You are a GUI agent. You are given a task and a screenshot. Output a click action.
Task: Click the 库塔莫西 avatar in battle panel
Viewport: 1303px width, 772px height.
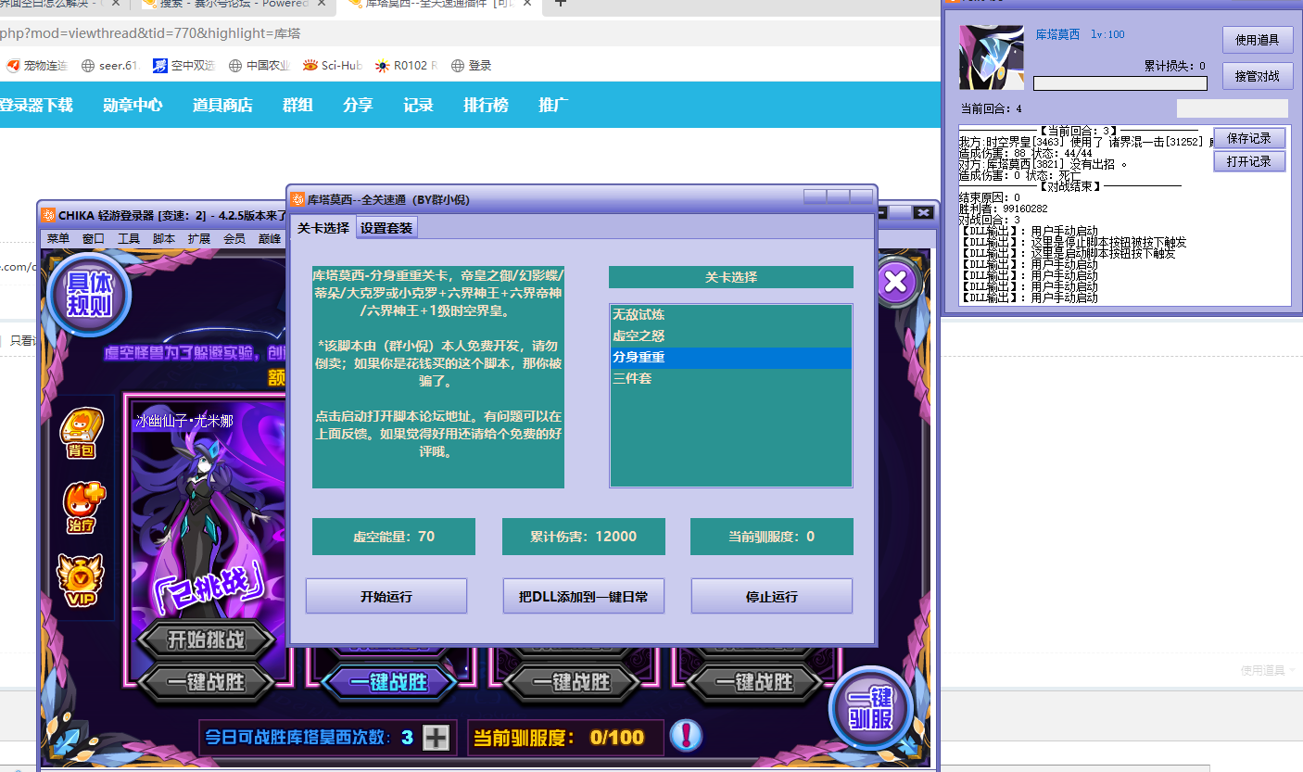[992, 57]
